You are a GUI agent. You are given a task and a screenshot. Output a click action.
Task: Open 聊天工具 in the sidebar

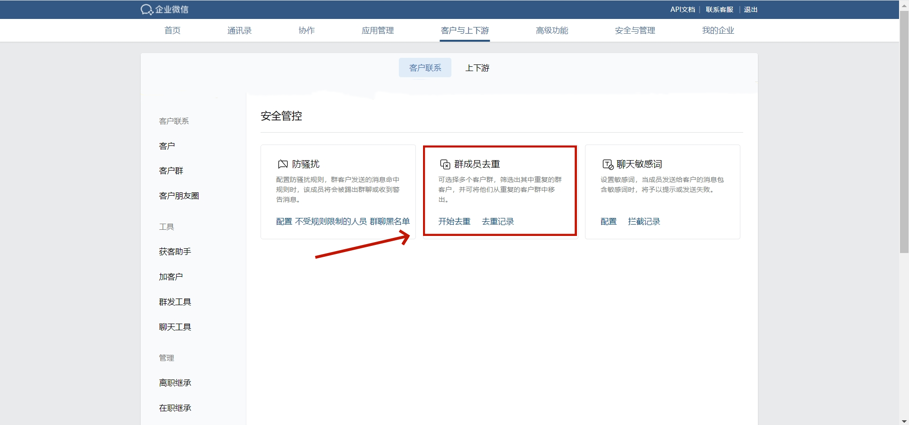click(175, 327)
